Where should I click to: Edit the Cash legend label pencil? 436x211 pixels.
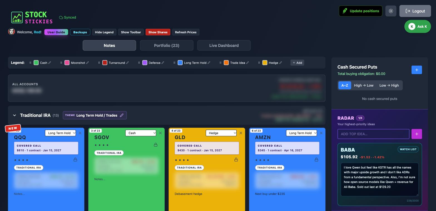pos(50,63)
